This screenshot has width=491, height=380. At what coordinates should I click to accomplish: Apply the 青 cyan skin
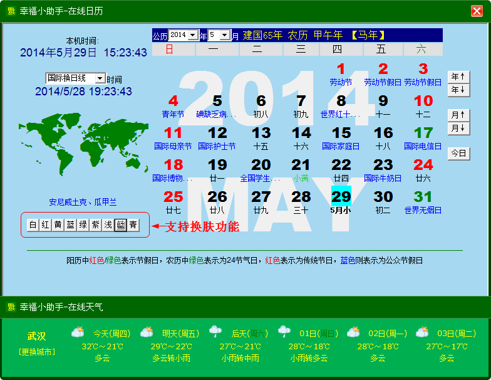point(133,224)
